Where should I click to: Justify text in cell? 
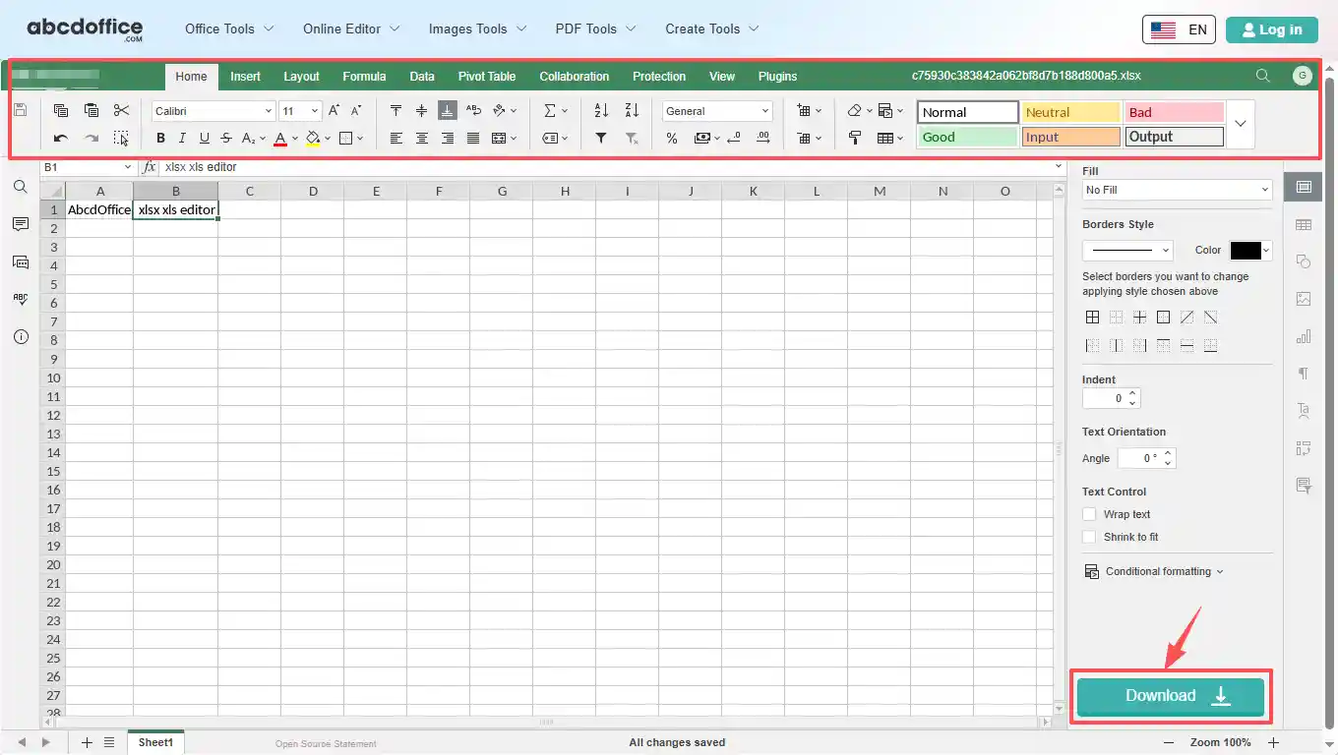(x=473, y=139)
